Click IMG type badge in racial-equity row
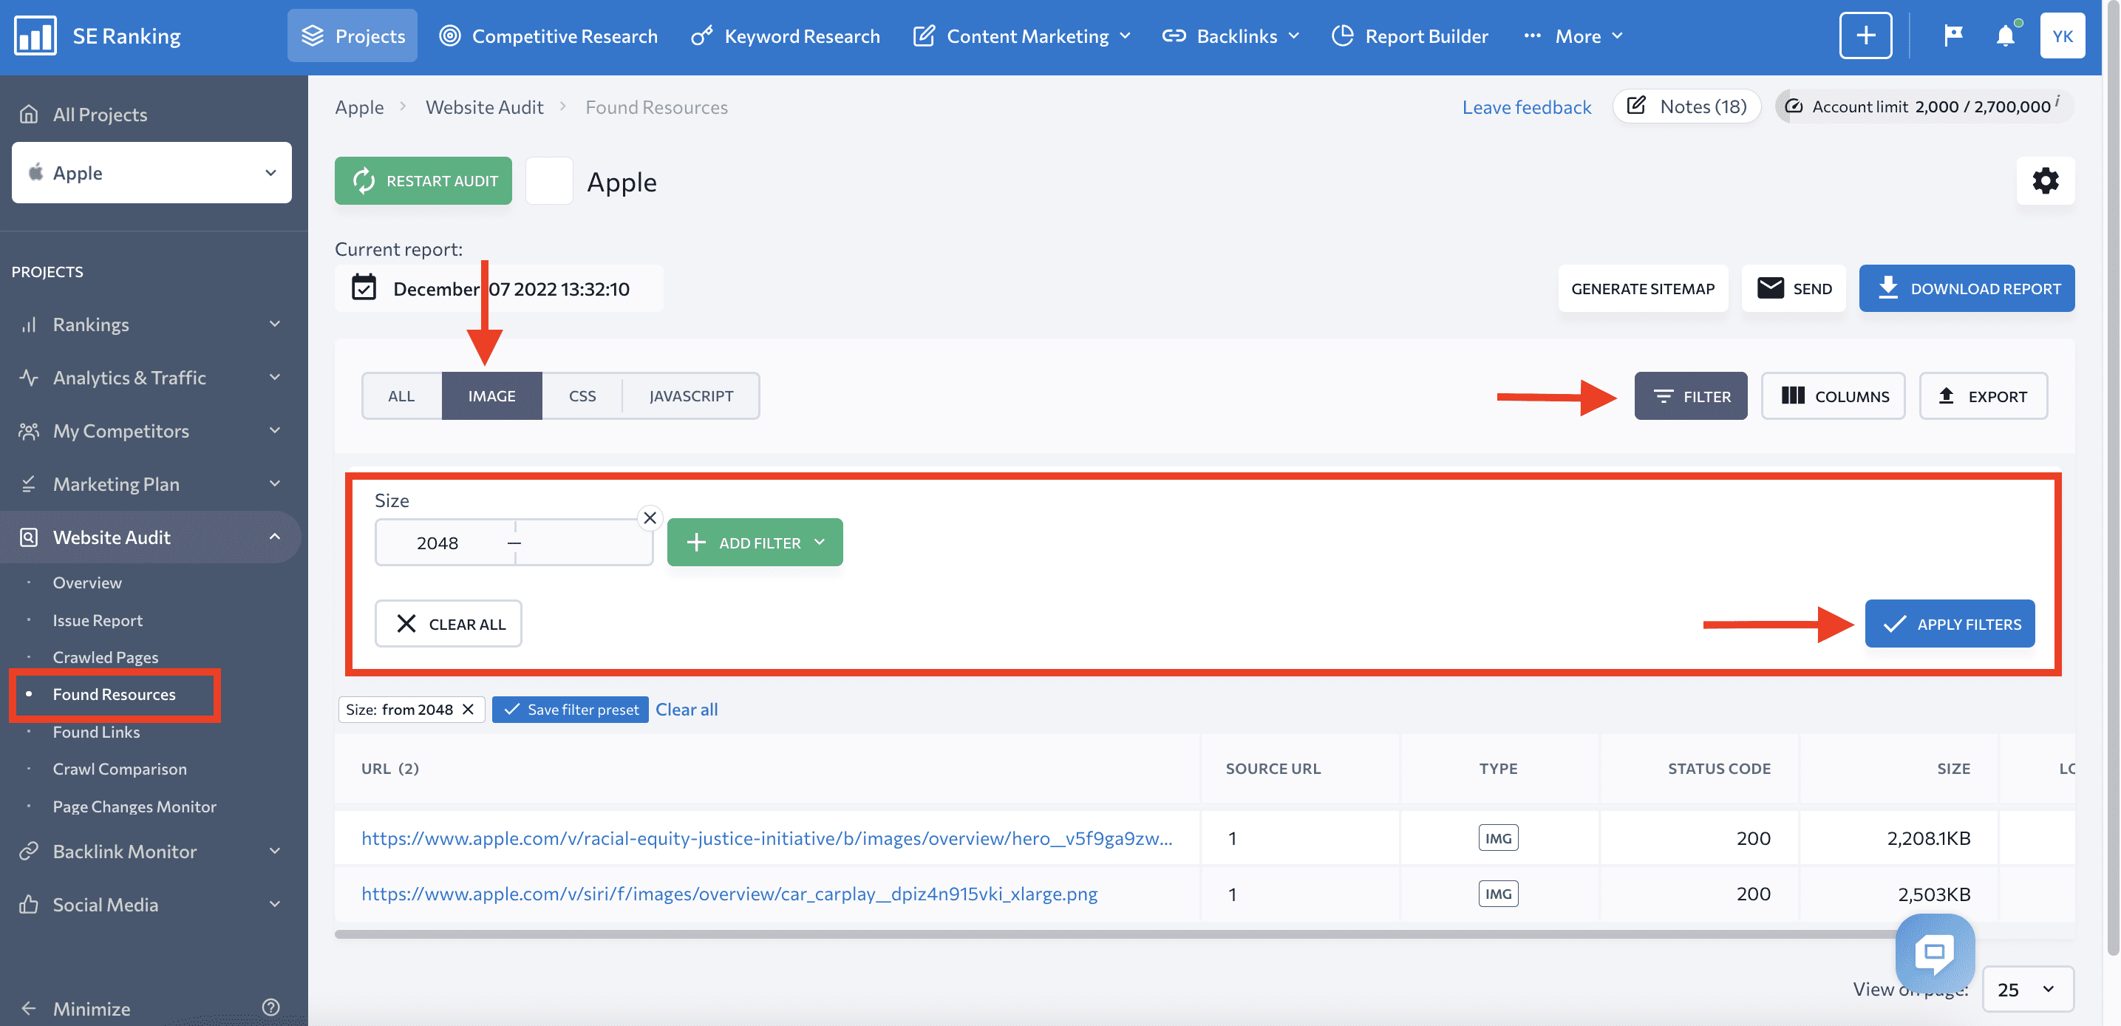Viewport: 2121px width, 1026px height. [1498, 838]
